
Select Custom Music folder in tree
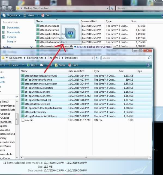tap(7, 110)
